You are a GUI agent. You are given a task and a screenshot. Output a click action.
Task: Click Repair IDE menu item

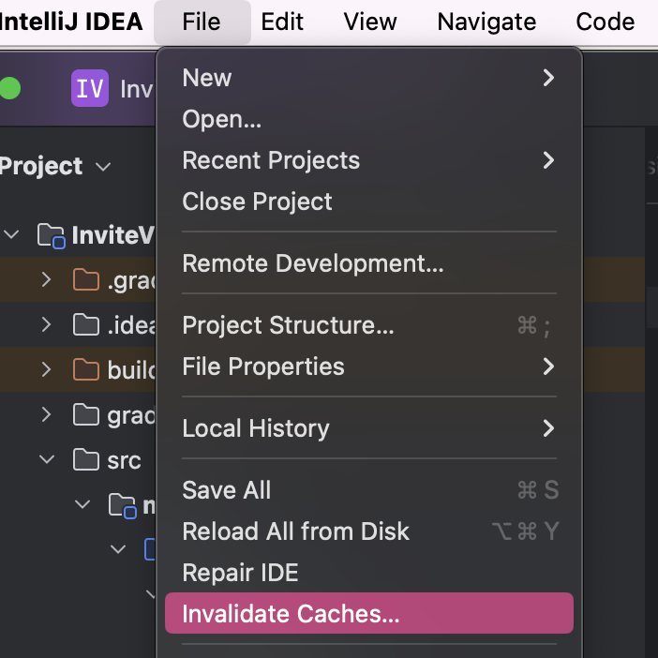tap(240, 573)
